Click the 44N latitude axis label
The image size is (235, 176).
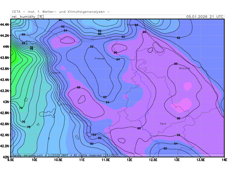[x=6, y=47]
